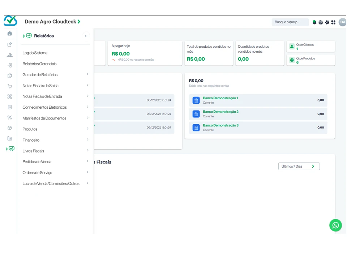347x260 pixels.
Task: Click the WhatsApp chat button
Action: [335, 225]
